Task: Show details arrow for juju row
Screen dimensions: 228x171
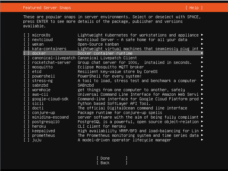Action: pos(202,140)
